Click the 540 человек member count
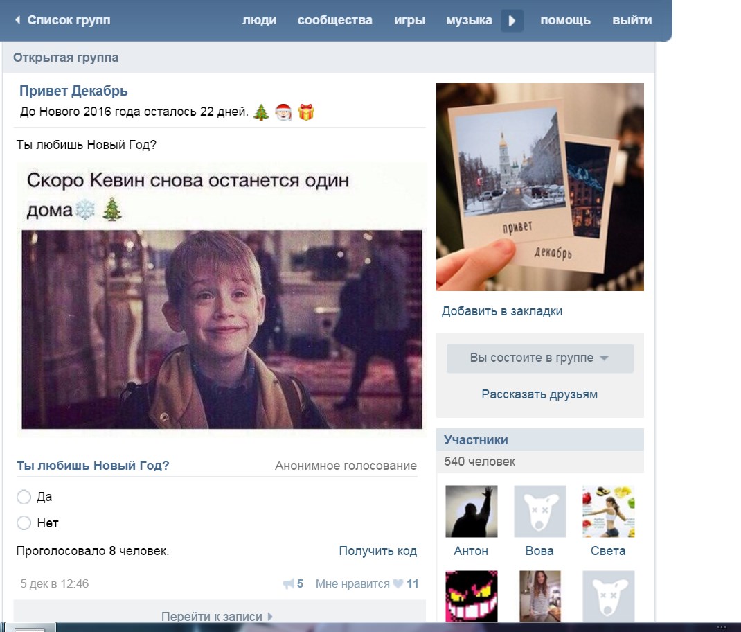The height and width of the screenshot is (632, 741). pyautogui.click(x=480, y=462)
